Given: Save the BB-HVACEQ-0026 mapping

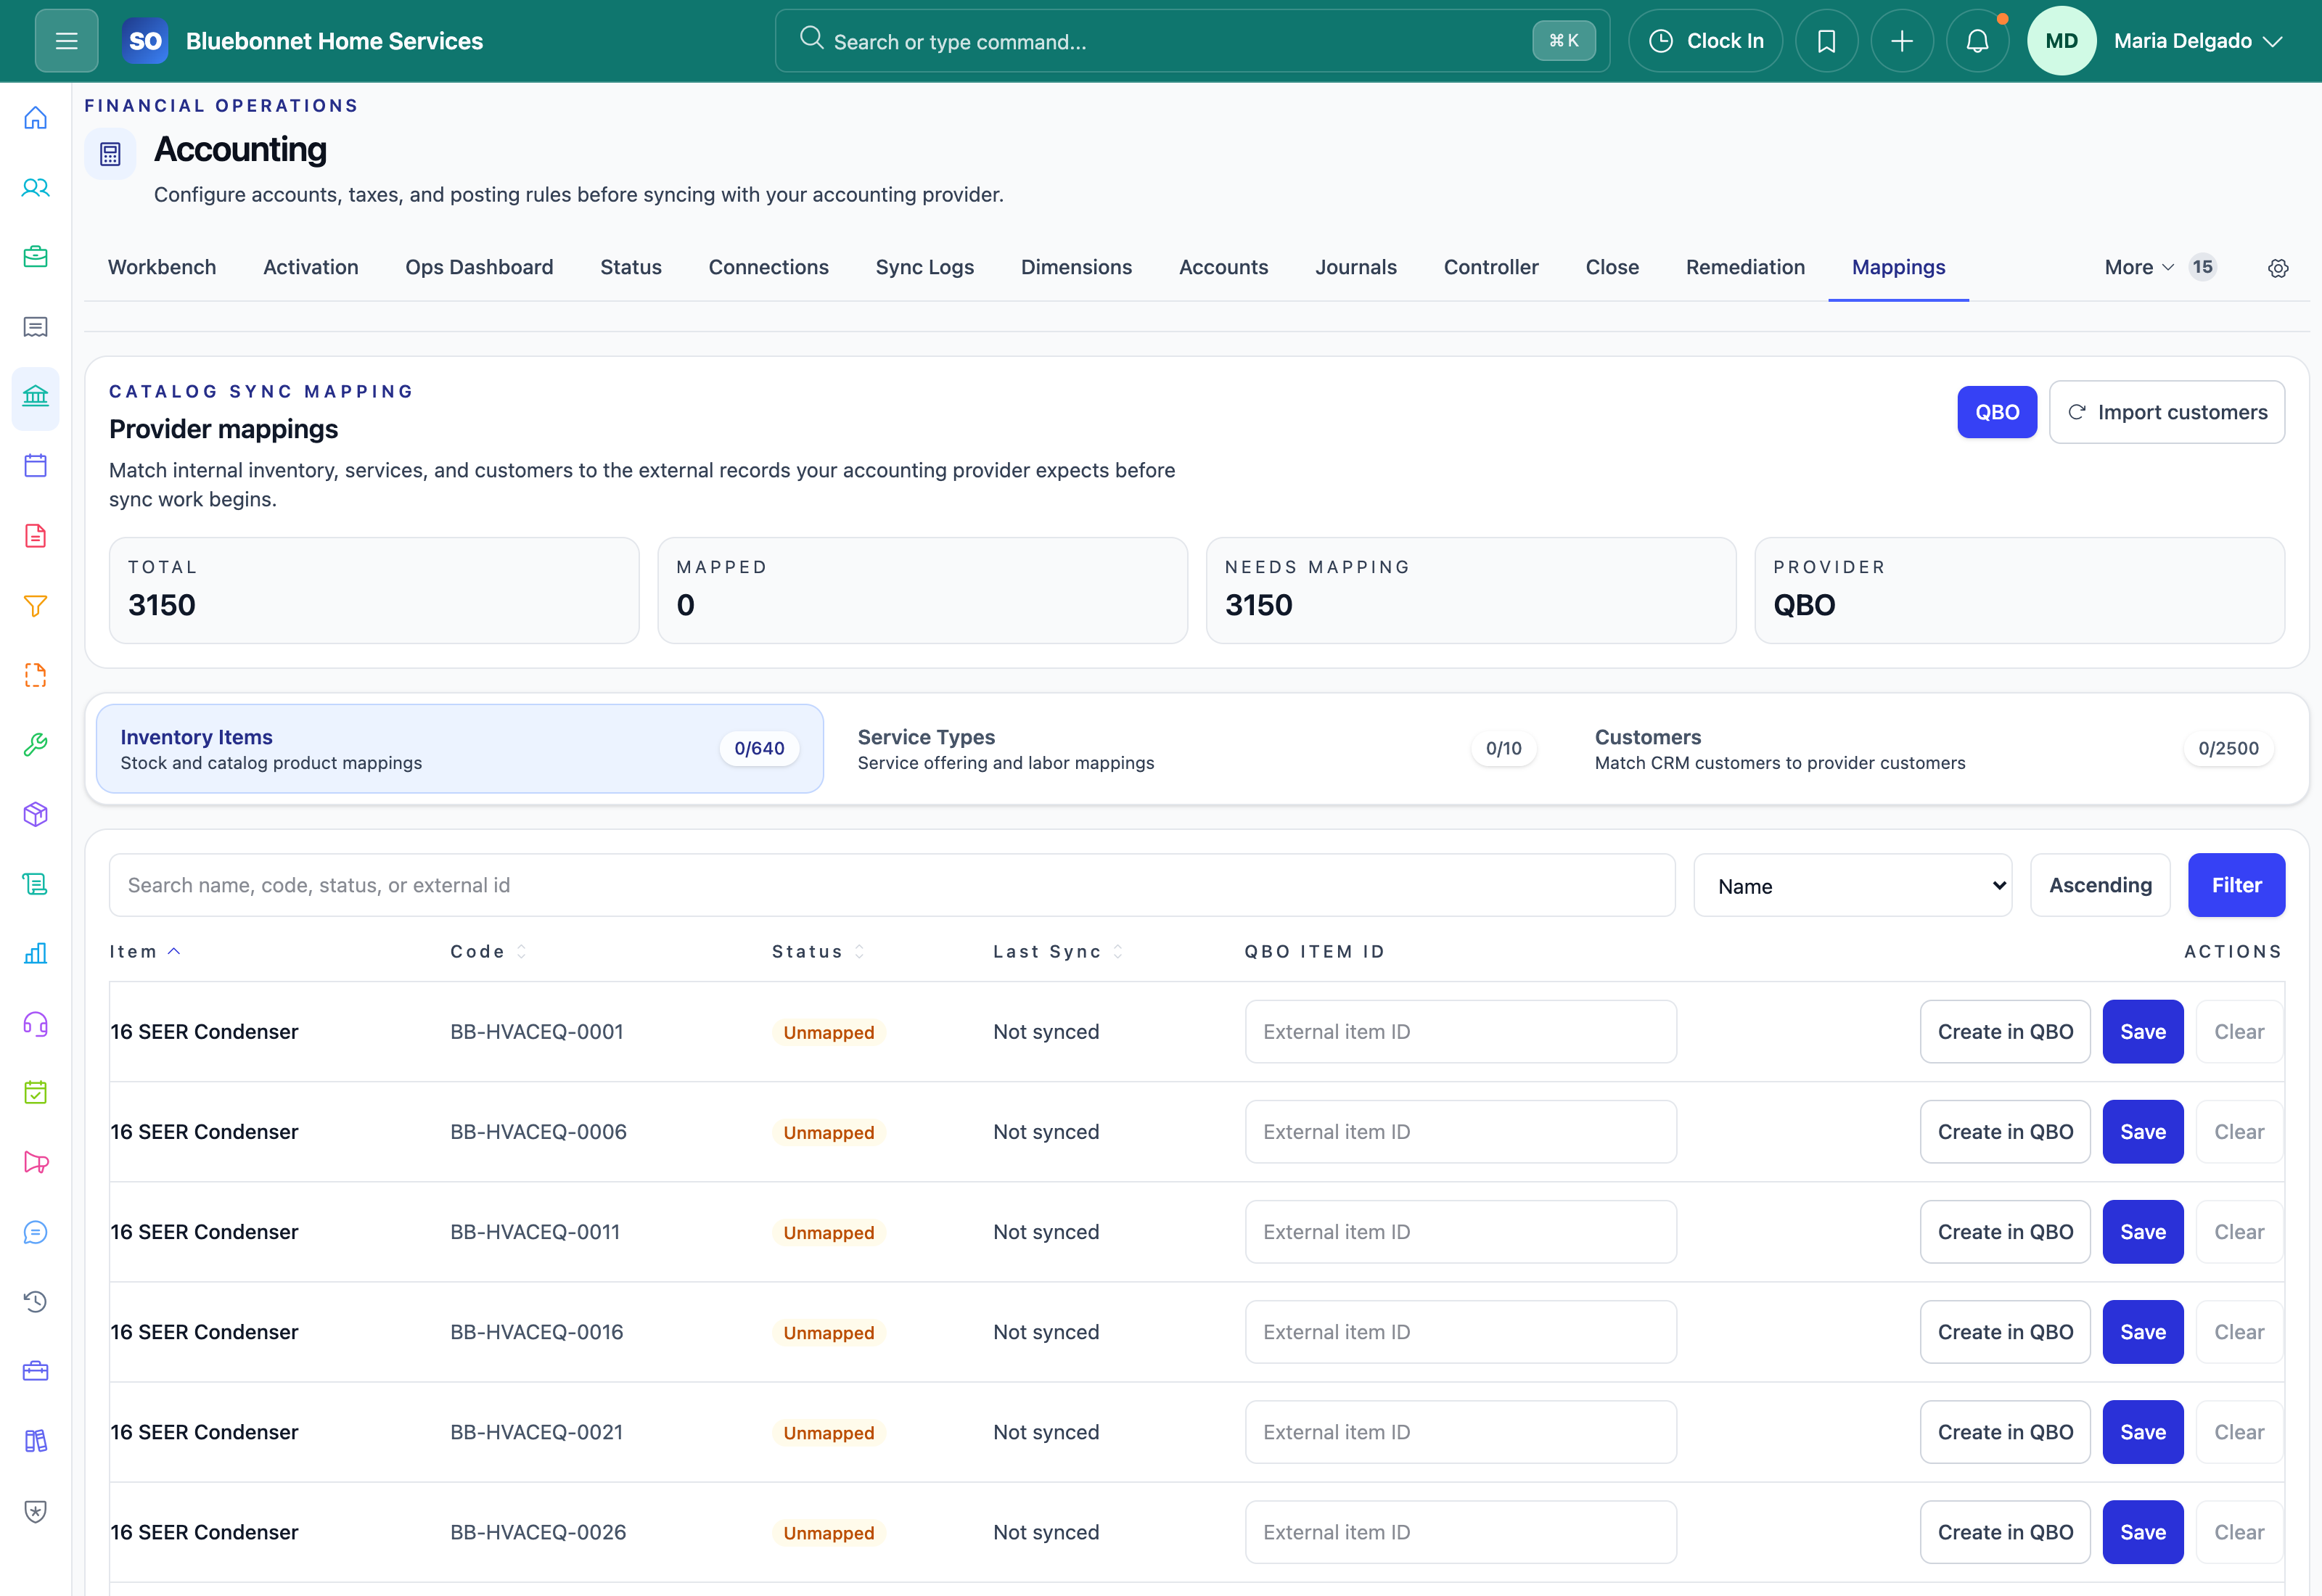Looking at the screenshot, I should [2143, 1532].
